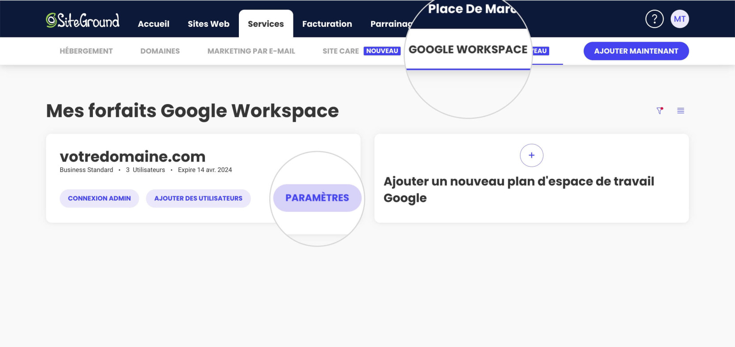Click the '3 Utilisateurs' text
The image size is (735, 347).
(x=146, y=170)
